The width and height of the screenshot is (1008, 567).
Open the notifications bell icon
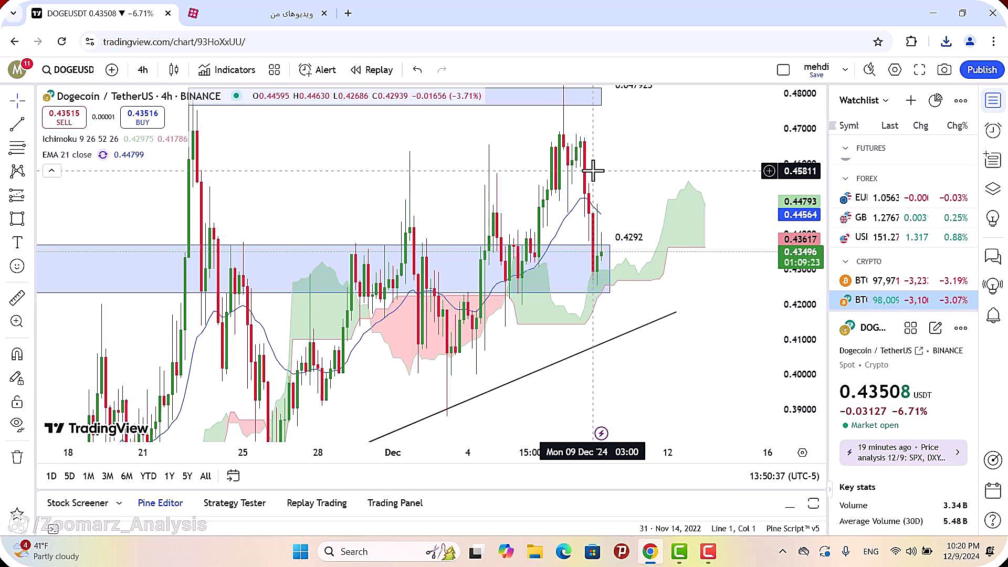point(993,316)
